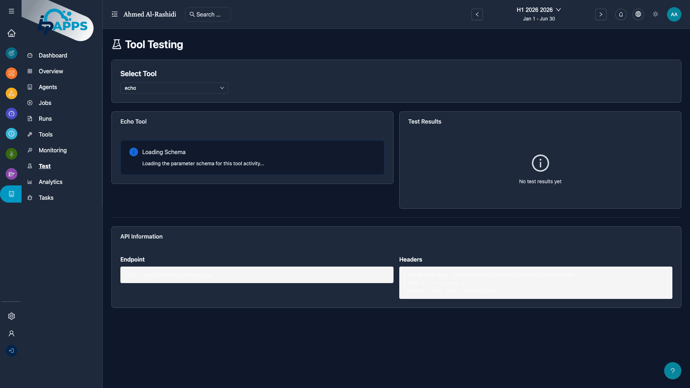Open language settings via globe icon
Screen dimensions: 690x388
coord(638,14)
